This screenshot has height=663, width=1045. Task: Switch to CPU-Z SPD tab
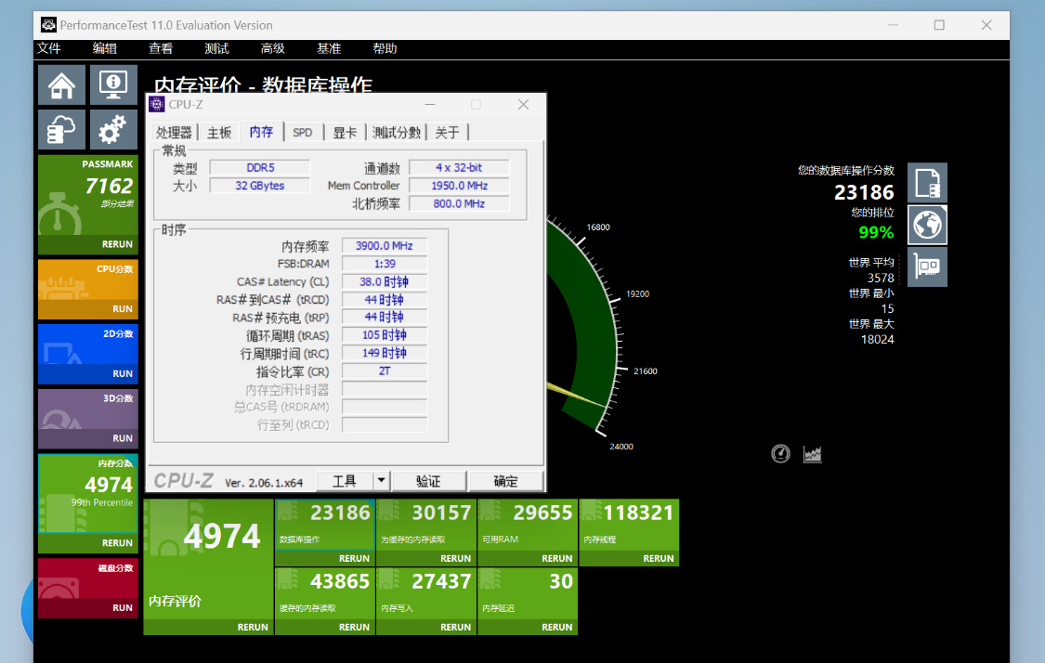coord(303,133)
